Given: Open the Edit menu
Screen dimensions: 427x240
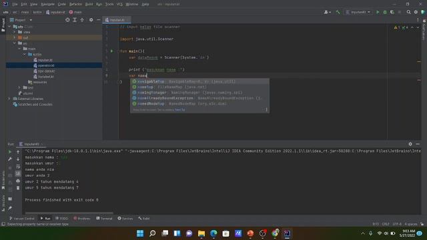Looking at the screenshot, I should (24, 4).
